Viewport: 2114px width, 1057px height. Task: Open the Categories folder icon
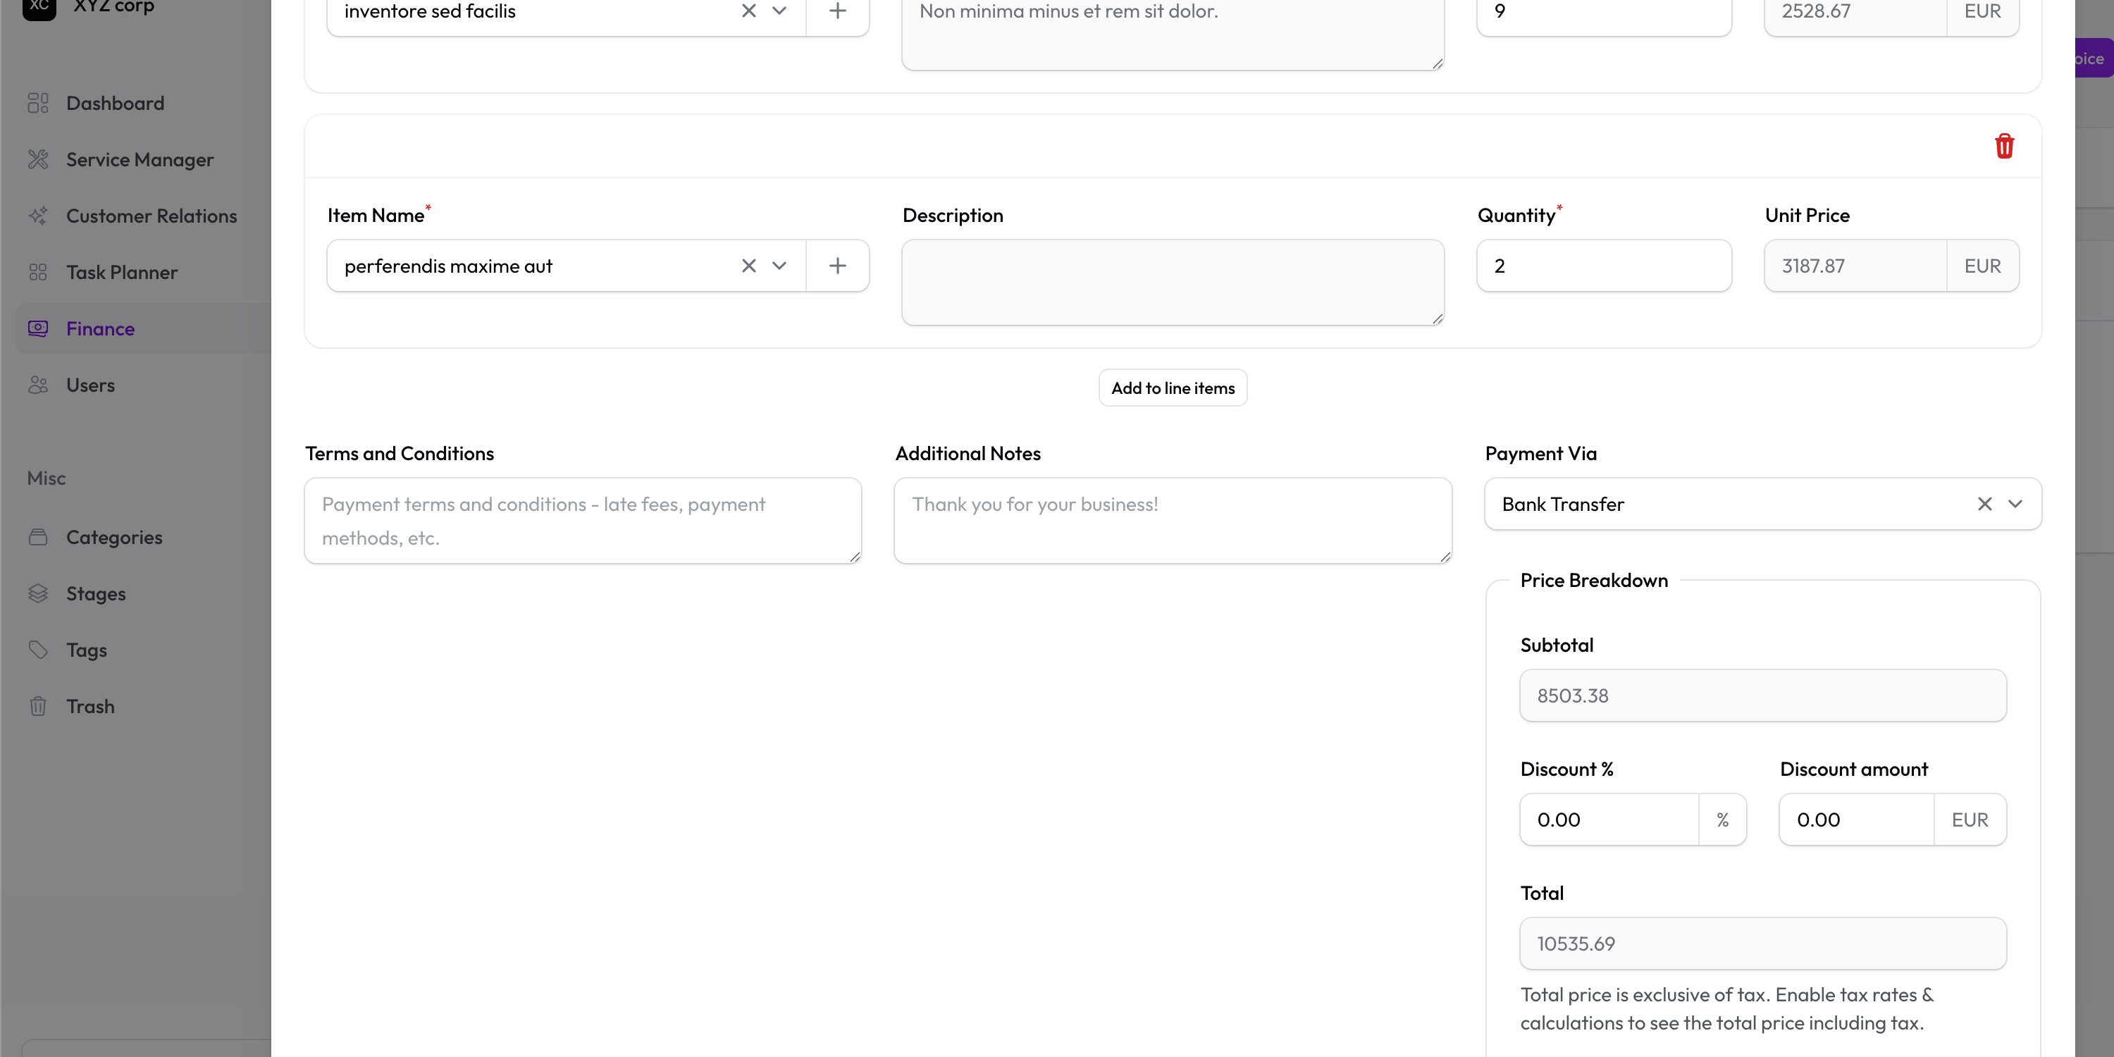38,538
